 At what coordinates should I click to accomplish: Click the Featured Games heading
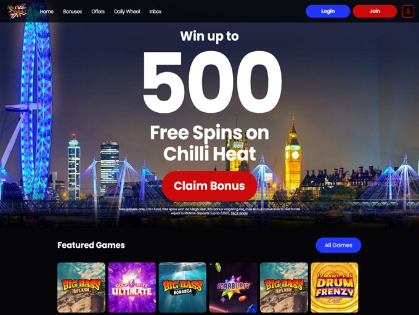click(x=91, y=245)
